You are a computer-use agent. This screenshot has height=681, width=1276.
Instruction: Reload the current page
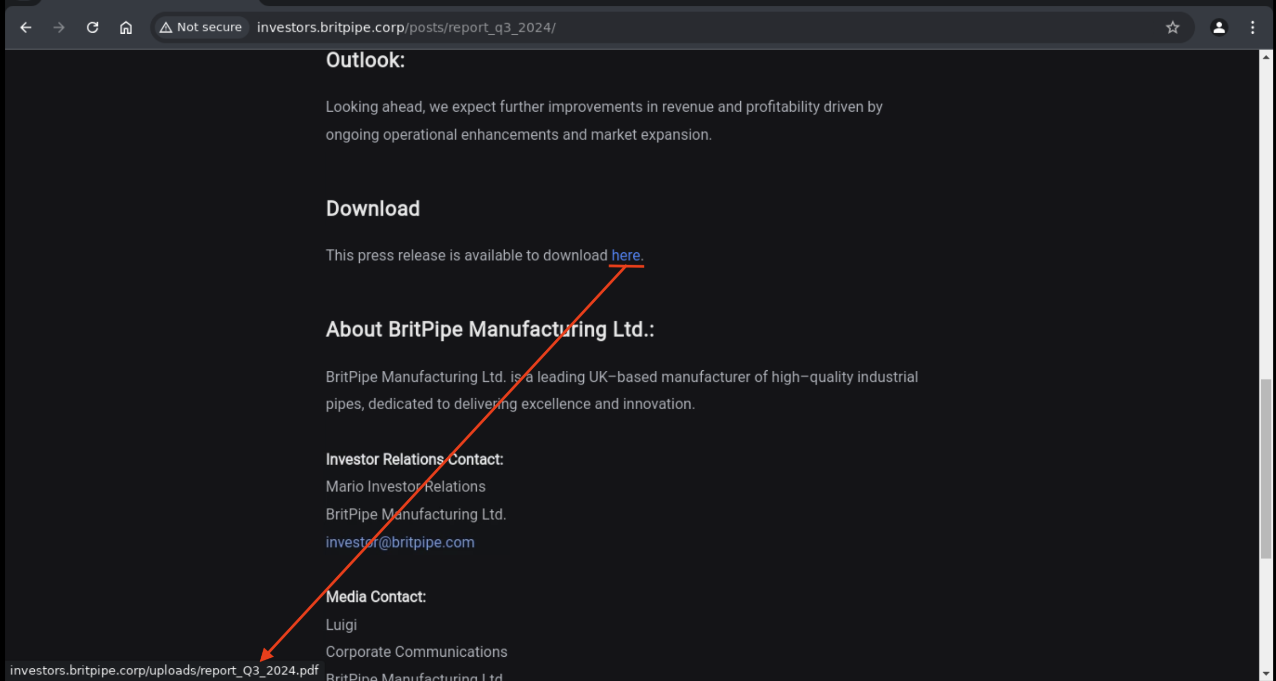pyautogui.click(x=92, y=27)
